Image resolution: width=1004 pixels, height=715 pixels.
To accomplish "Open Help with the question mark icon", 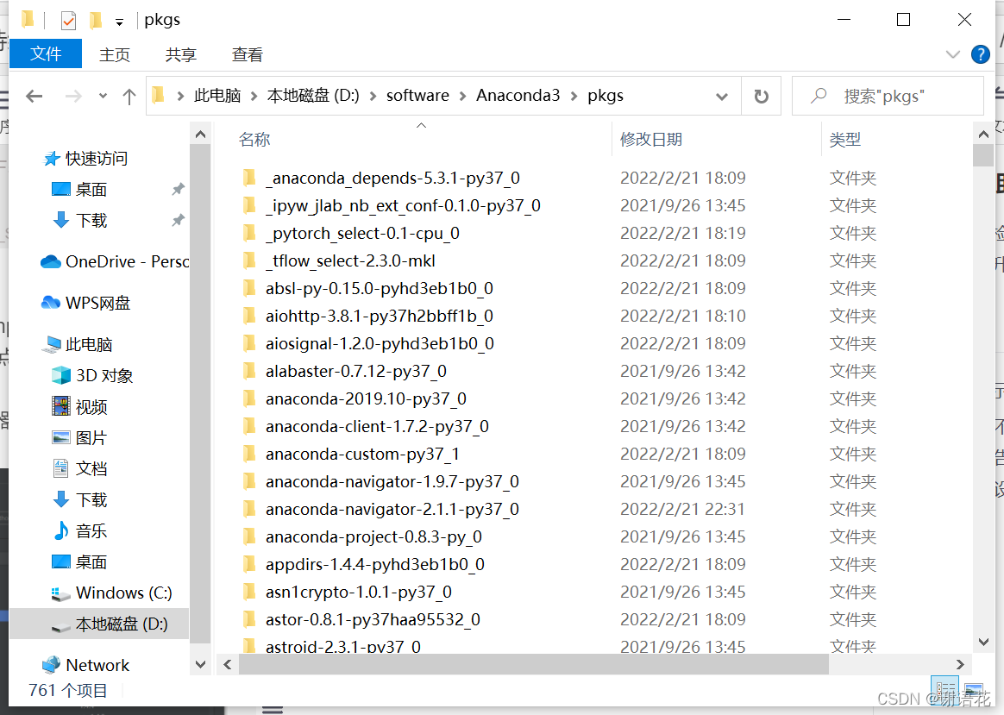I will pos(981,54).
